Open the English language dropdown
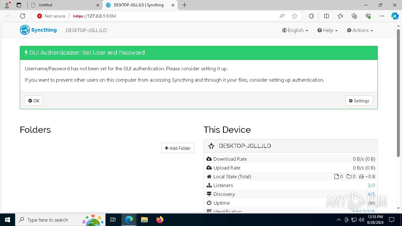Image resolution: width=402 pixels, height=226 pixels. click(295, 30)
